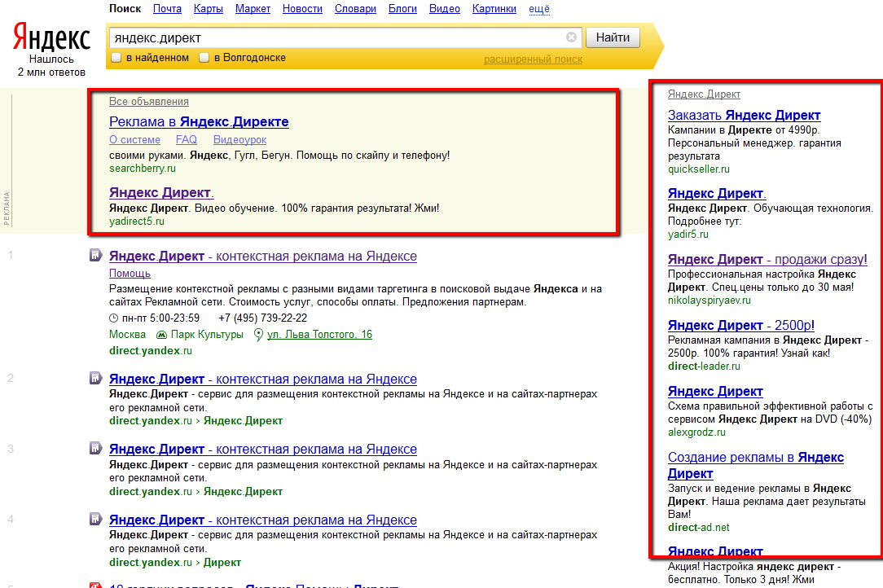Click the metro icon beside Парк Культуры
The height and width of the screenshot is (588, 883).
(x=161, y=335)
